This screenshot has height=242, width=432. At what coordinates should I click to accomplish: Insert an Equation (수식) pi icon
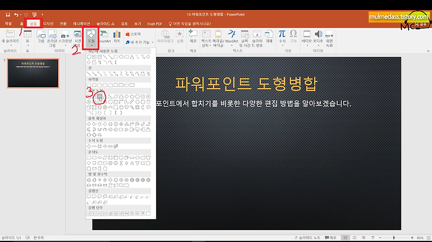pyautogui.click(x=282, y=38)
